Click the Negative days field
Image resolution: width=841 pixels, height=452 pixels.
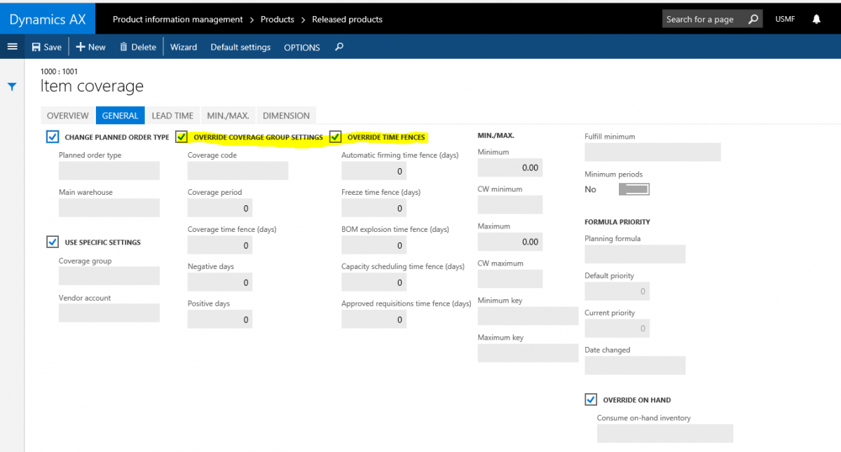[220, 282]
